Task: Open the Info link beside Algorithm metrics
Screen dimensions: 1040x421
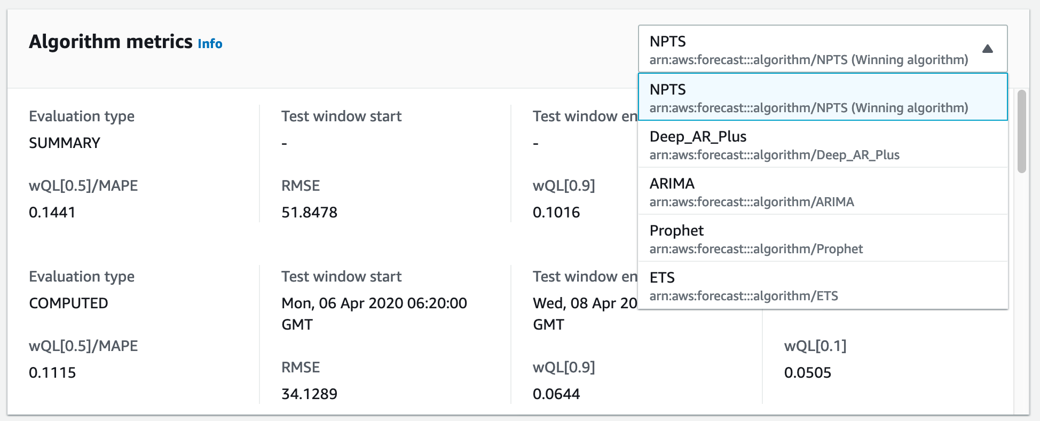Action: [x=210, y=43]
